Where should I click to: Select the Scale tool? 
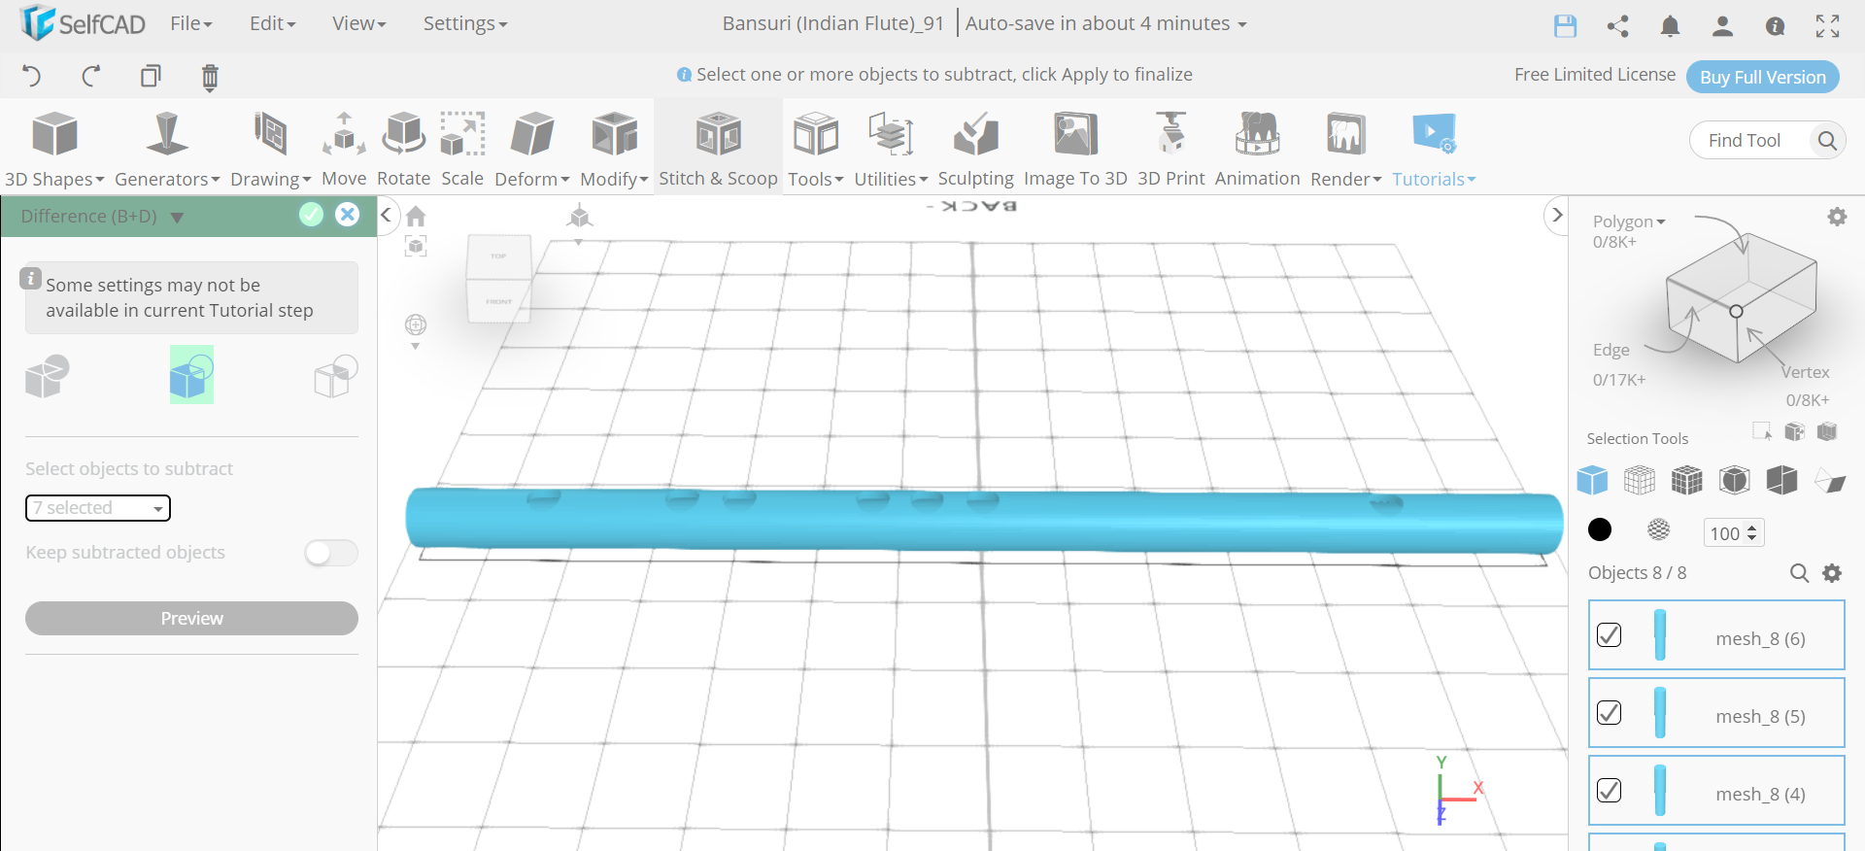point(462,148)
